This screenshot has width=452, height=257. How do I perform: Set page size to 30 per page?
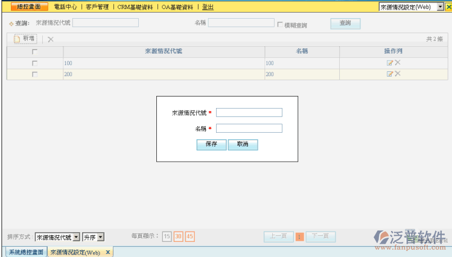pyautogui.click(x=178, y=236)
